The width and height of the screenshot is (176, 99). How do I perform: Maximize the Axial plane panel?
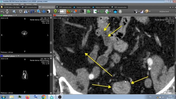click(x=51, y=15)
